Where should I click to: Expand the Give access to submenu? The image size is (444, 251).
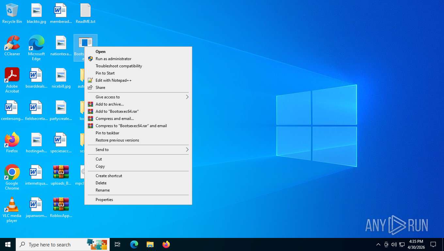pyautogui.click(x=138, y=97)
